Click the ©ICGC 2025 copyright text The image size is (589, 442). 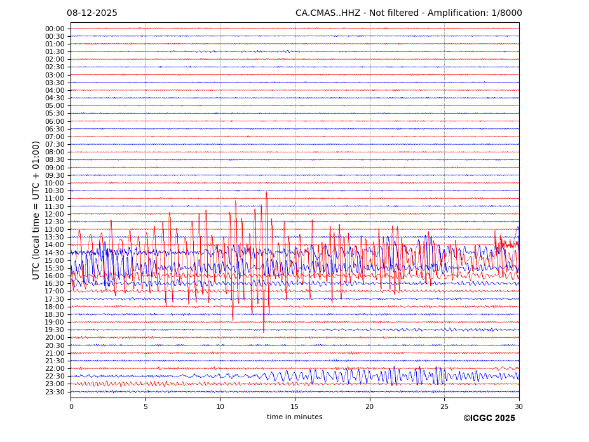pyautogui.click(x=489, y=419)
